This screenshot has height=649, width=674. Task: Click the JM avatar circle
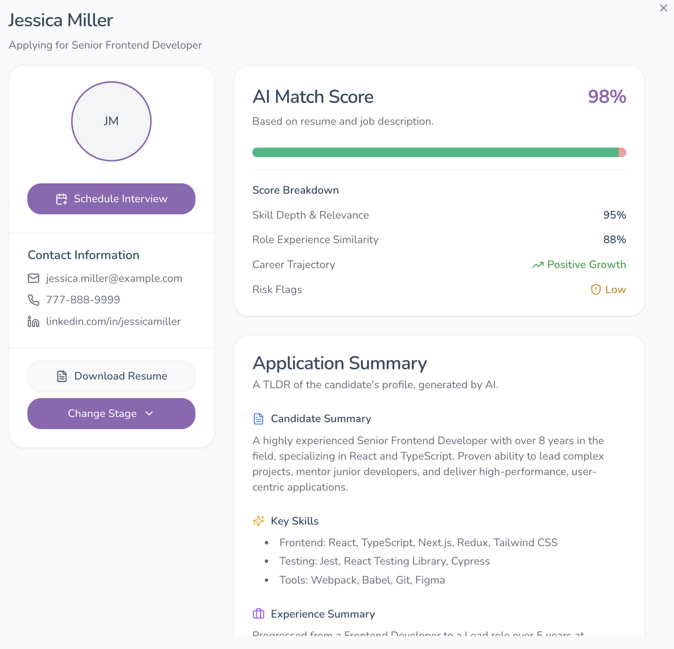(111, 121)
